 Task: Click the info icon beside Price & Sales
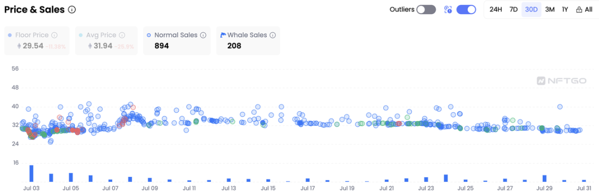tap(71, 10)
